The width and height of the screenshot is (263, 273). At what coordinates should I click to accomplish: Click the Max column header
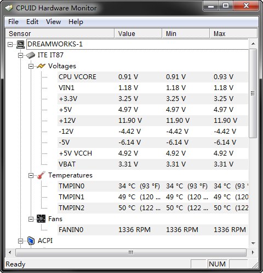[x=233, y=33]
